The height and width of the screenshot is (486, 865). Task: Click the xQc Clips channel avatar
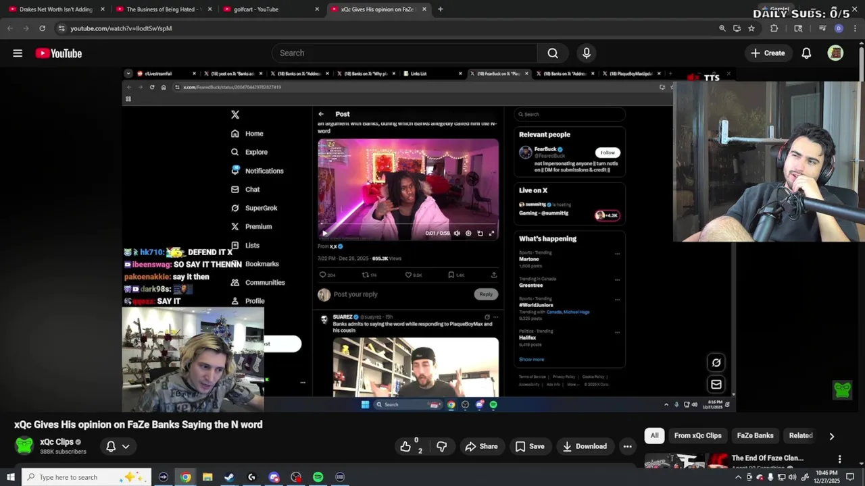(24, 446)
